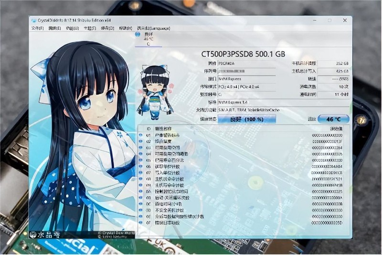This screenshot has width=382, height=255.
Task: Click the ID column header
Action: click(149, 128)
